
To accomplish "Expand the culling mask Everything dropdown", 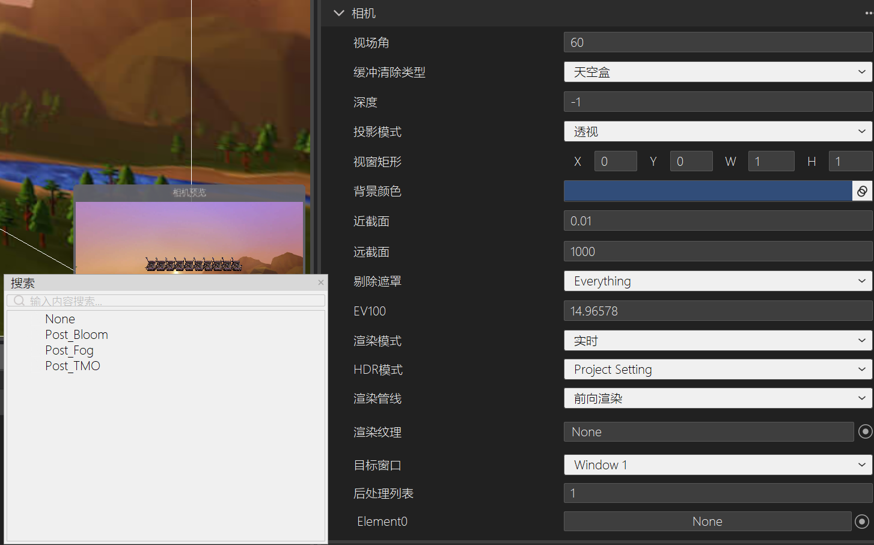I will (718, 281).
